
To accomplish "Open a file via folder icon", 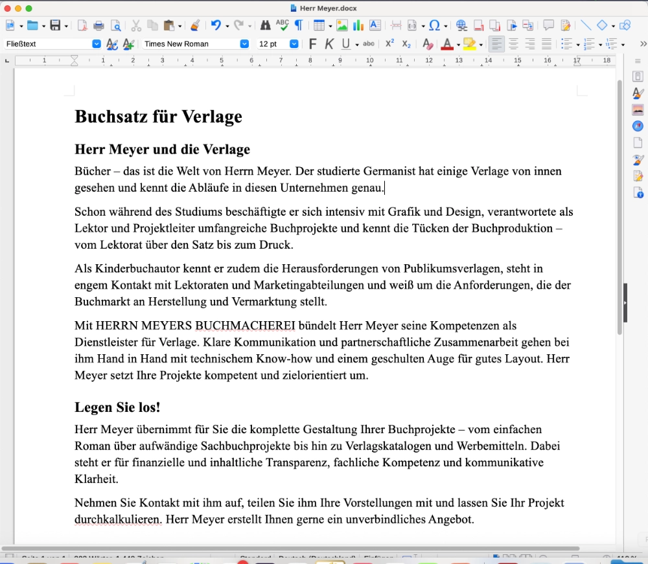I will [32, 26].
